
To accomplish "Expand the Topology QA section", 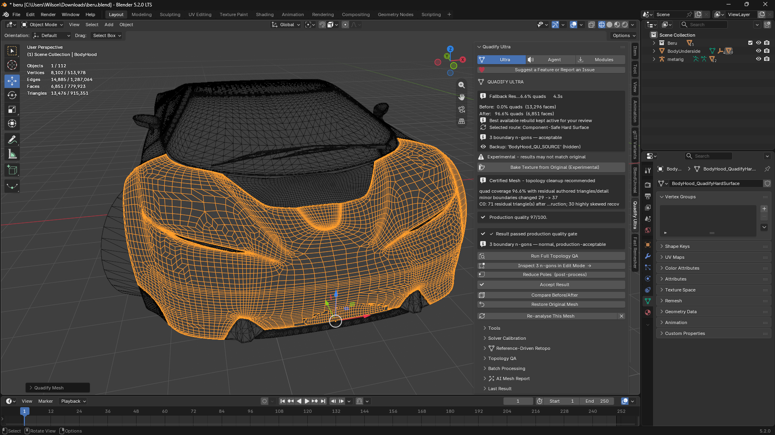I will point(502,358).
